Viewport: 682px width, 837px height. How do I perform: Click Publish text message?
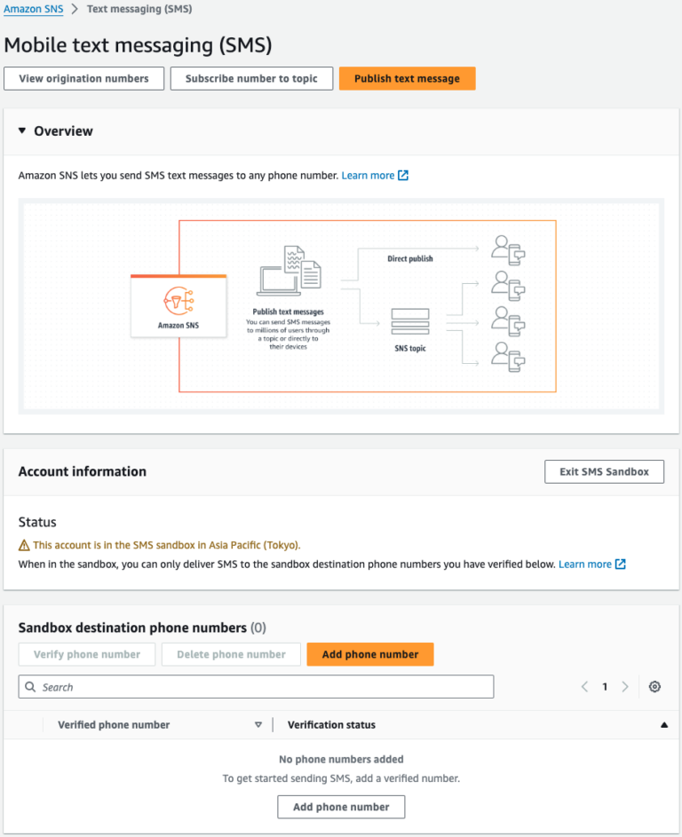(x=407, y=78)
